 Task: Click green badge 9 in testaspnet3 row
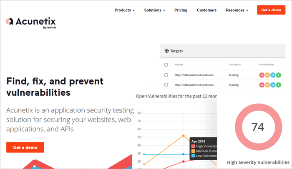point(278,75)
